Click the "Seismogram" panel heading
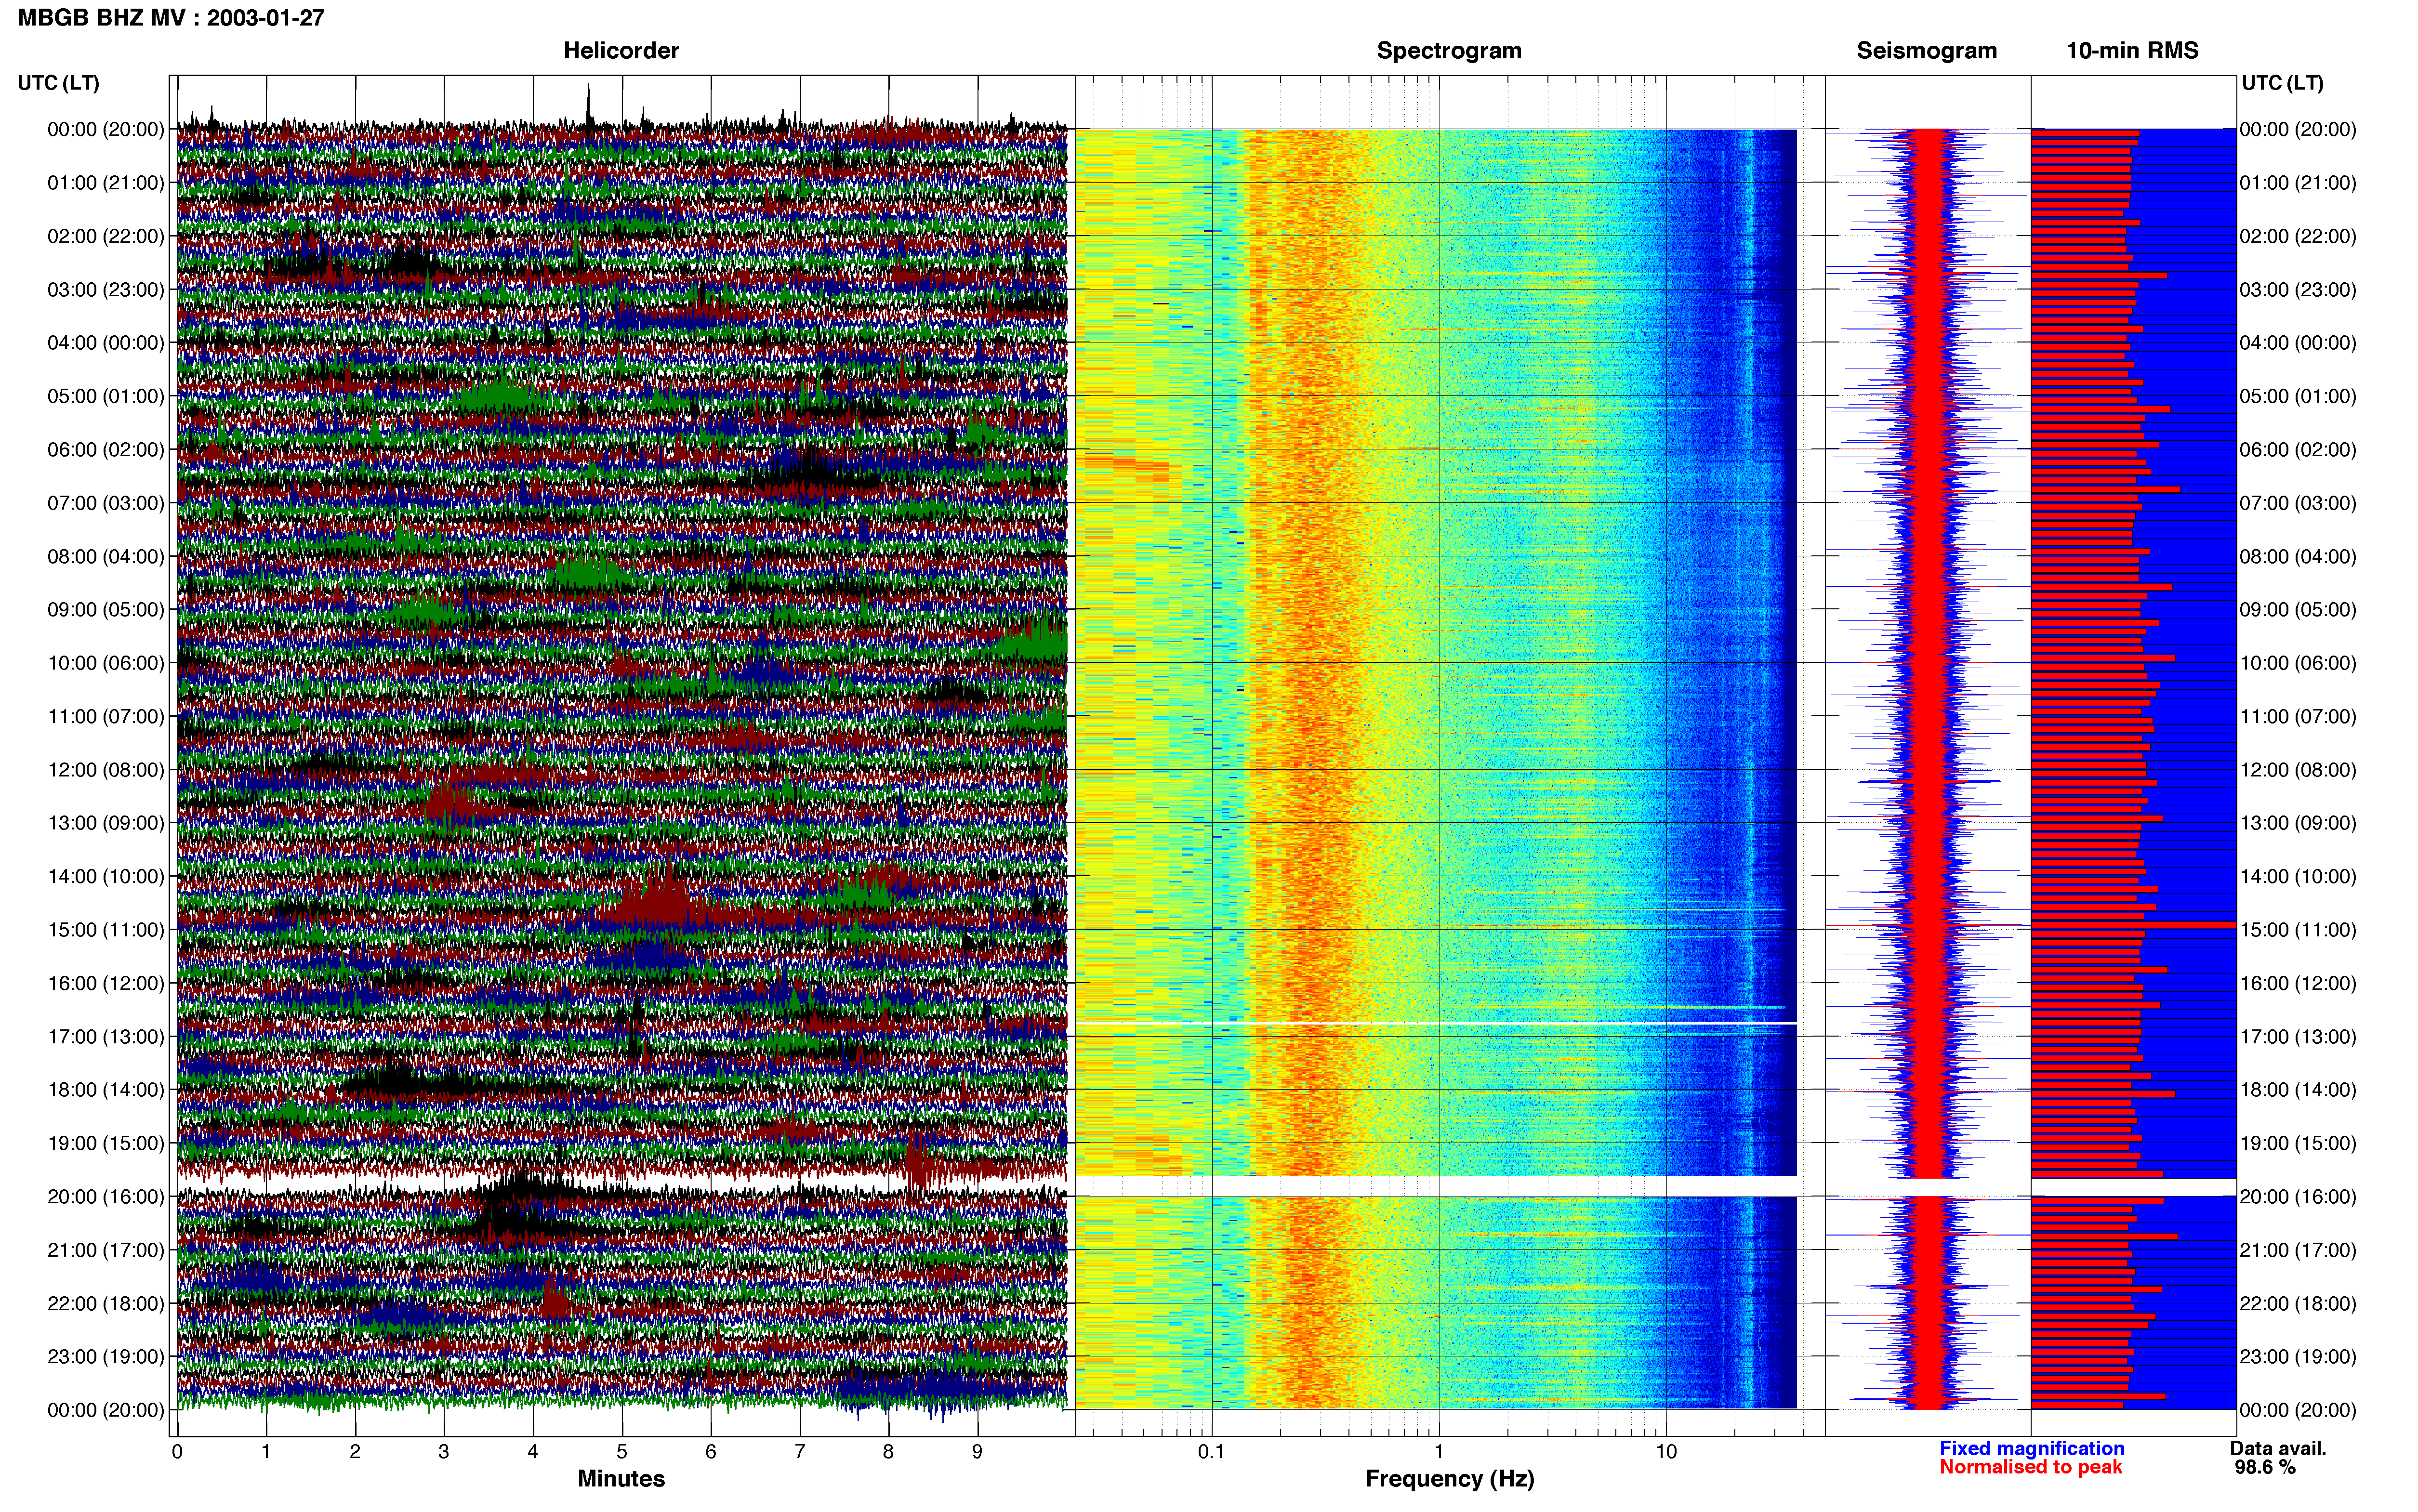The image size is (2418, 1512). (x=1926, y=50)
